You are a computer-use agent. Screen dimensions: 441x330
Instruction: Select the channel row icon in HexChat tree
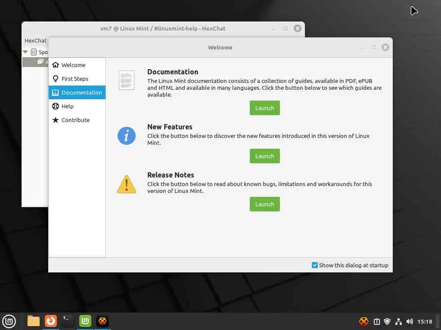[40, 62]
